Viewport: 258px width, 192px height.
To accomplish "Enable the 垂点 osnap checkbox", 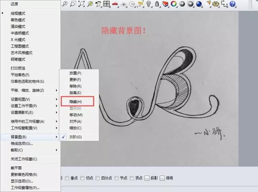I will [67, 178].
